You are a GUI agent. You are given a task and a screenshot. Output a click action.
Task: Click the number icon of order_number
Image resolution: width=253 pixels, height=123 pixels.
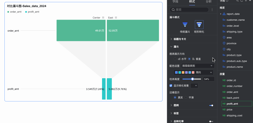point(224,86)
